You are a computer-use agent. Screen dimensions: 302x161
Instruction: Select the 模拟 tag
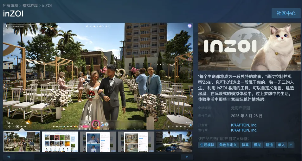coord(257,145)
